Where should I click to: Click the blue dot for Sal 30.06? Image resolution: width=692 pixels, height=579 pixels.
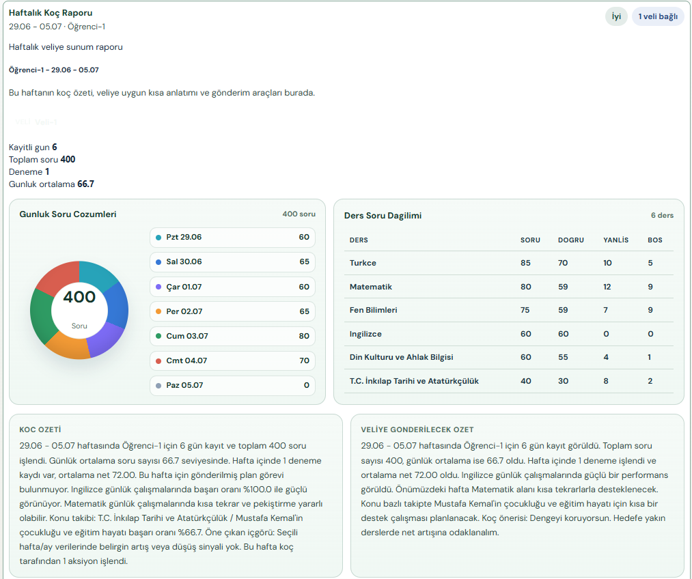(158, 262)
